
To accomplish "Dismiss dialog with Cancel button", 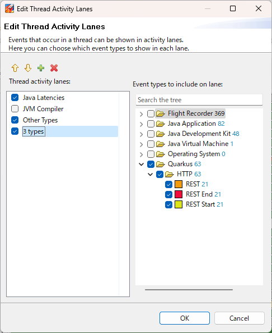I will pos(240,318).
